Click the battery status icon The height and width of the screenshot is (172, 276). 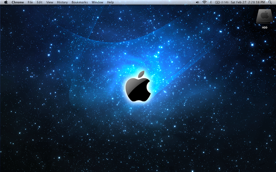click(x=217, y=2)
